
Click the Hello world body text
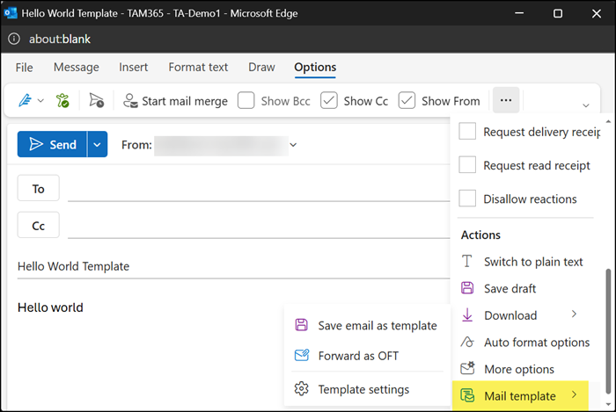50,307
